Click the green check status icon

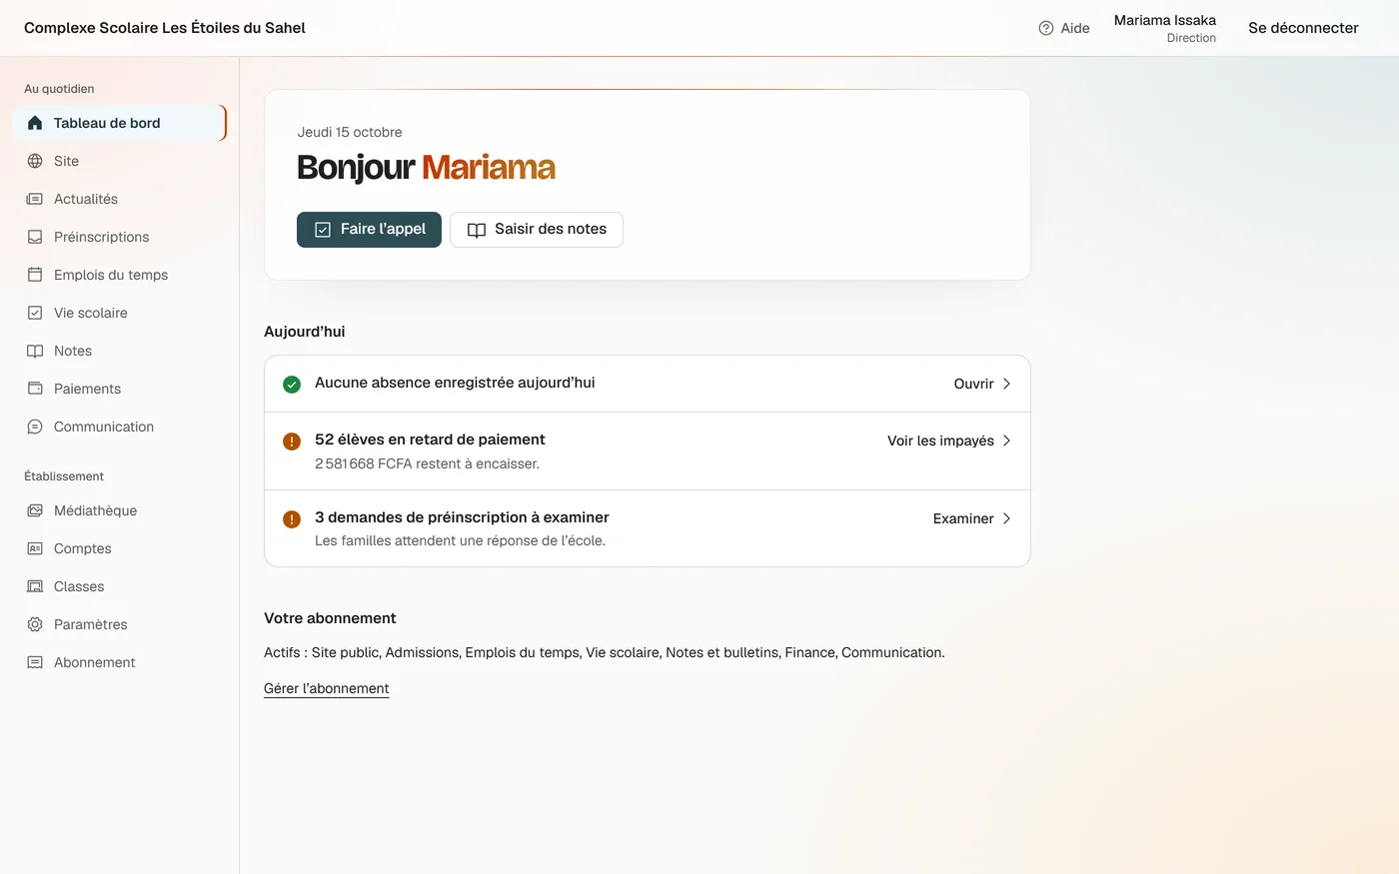292,385
